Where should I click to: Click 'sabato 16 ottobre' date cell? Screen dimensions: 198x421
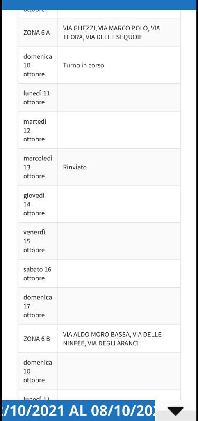point(38,273)
